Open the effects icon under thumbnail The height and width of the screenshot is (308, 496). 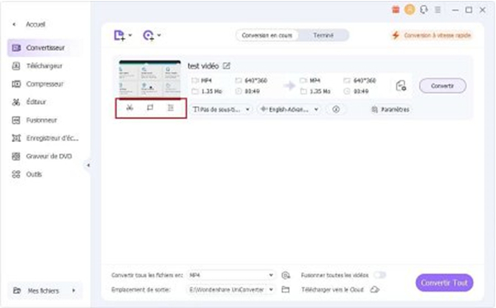tap(171, 108)
